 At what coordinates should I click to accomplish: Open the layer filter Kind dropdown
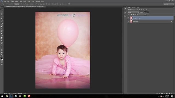point(132,10)
